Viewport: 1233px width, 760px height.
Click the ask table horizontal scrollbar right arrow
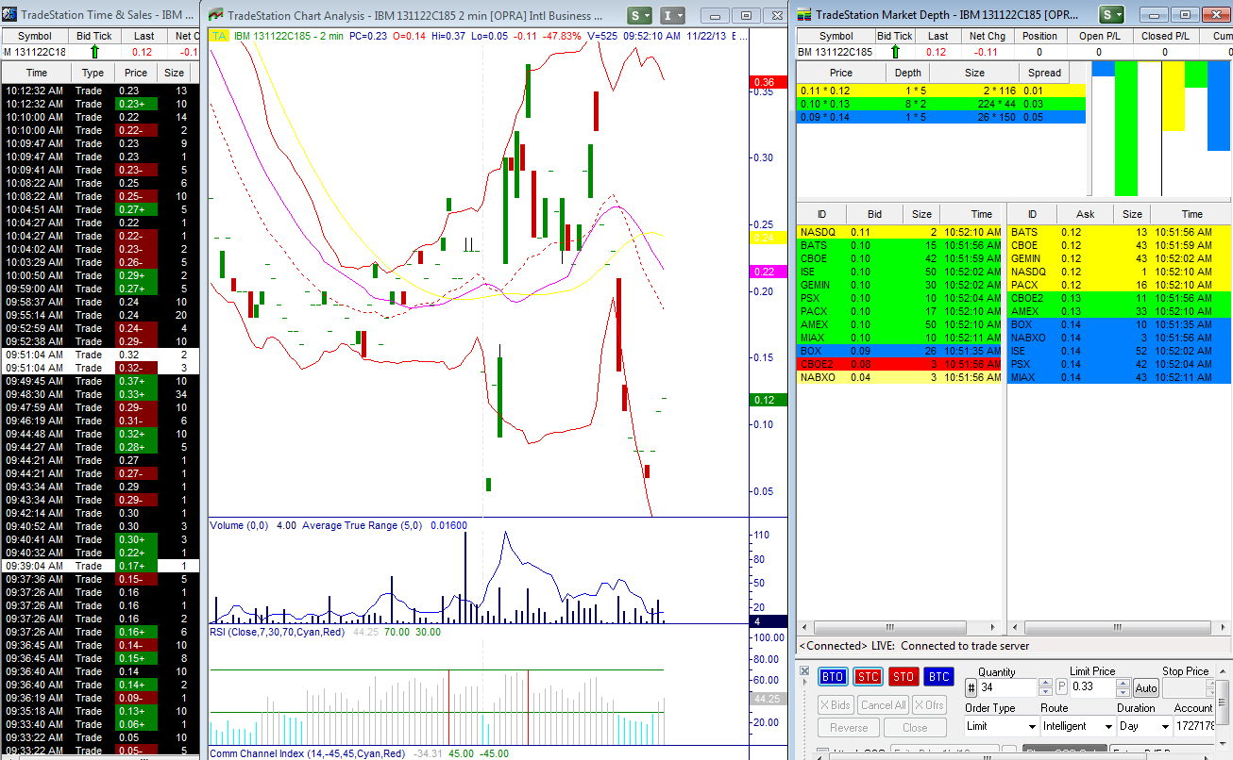[x=1225, y=628]
